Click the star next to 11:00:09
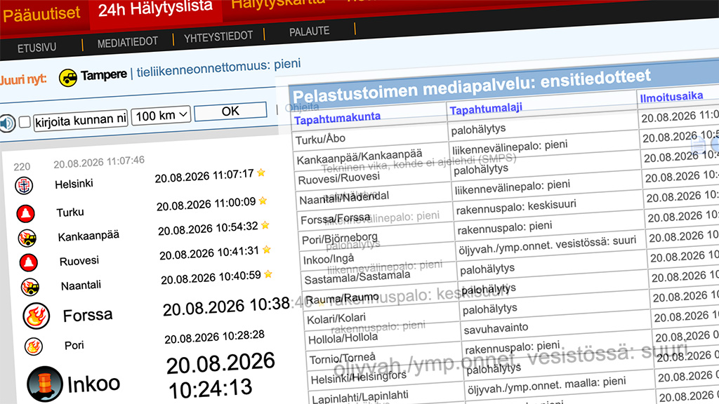719x404 pixels. pyautogui.click(x=263, y=201)
